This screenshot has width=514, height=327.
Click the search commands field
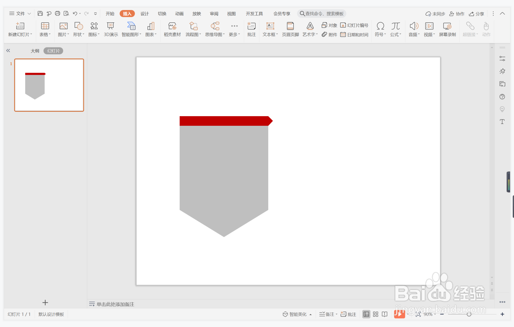click(321, 14)
